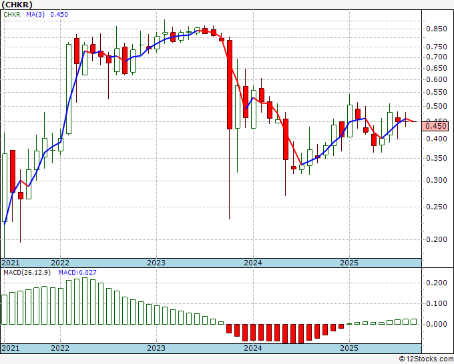The image size is (454, 364).
Task: Click 2021 on the MACD panel time axis
Action: click(10, 348)
